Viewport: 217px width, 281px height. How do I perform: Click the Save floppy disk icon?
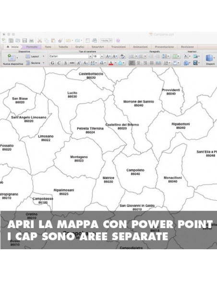(x=24, y=40)
